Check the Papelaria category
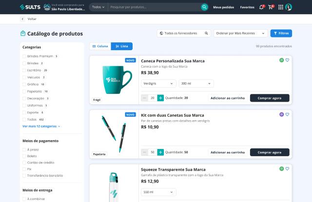This screenshot has height=202, width=312. coord(24,92)
